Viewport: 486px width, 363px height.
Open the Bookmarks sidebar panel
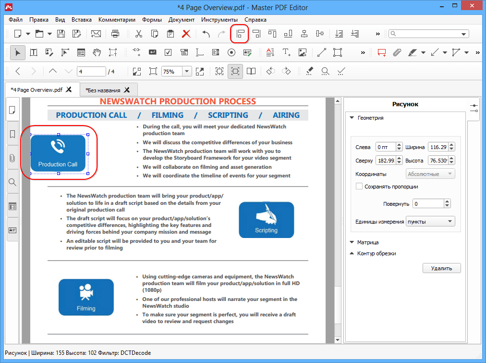(12, 134)
